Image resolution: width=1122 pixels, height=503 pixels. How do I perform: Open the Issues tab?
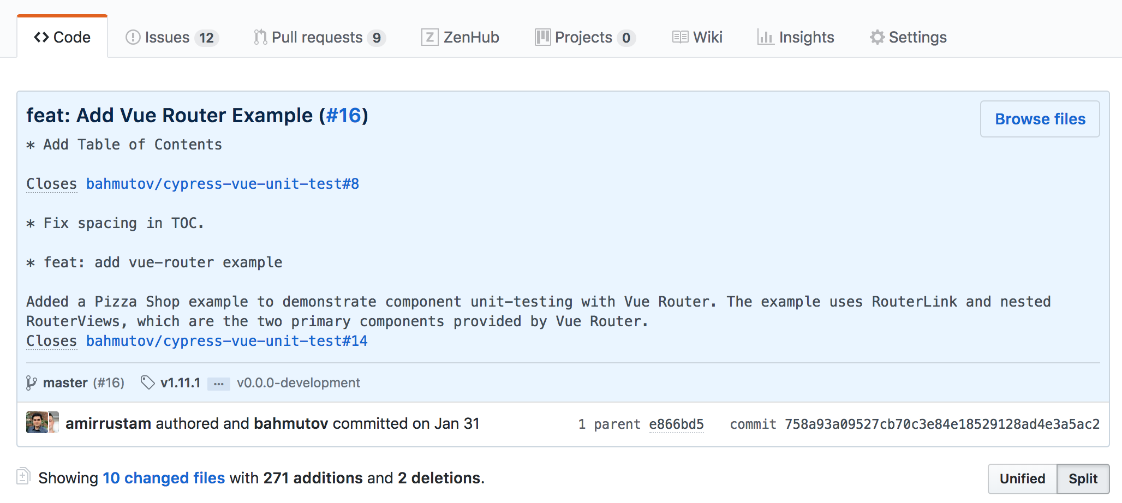click(172, 37)
